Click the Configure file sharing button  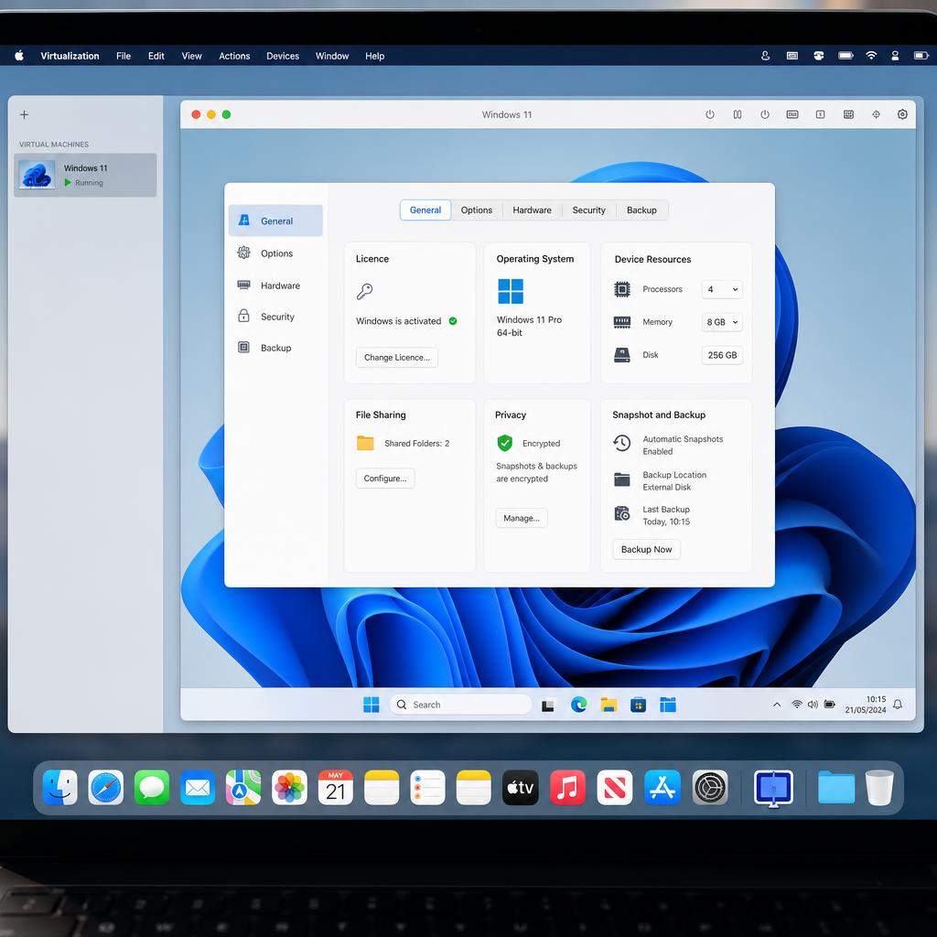[x=385, y=478]
